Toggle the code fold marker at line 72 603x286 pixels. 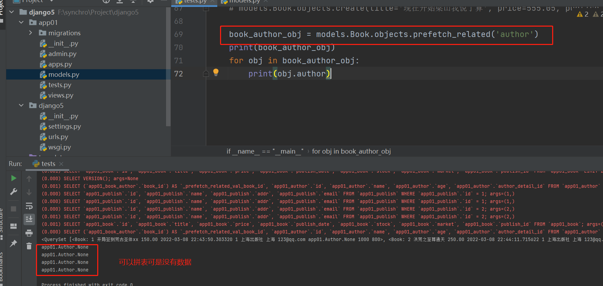(x=206, y=74)
